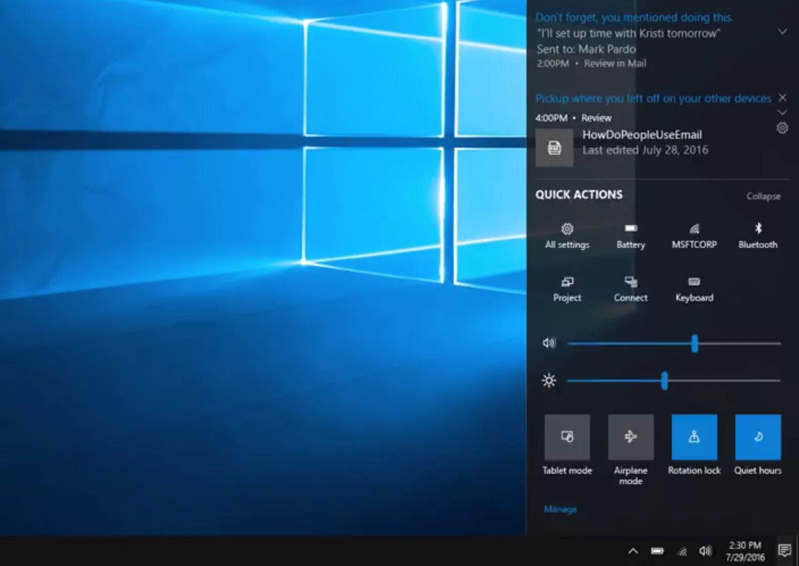The image size is (799, 566).
Task: Click the Action Center icon in taskbar
Action: pyautogui.click(x=784, y=550)
